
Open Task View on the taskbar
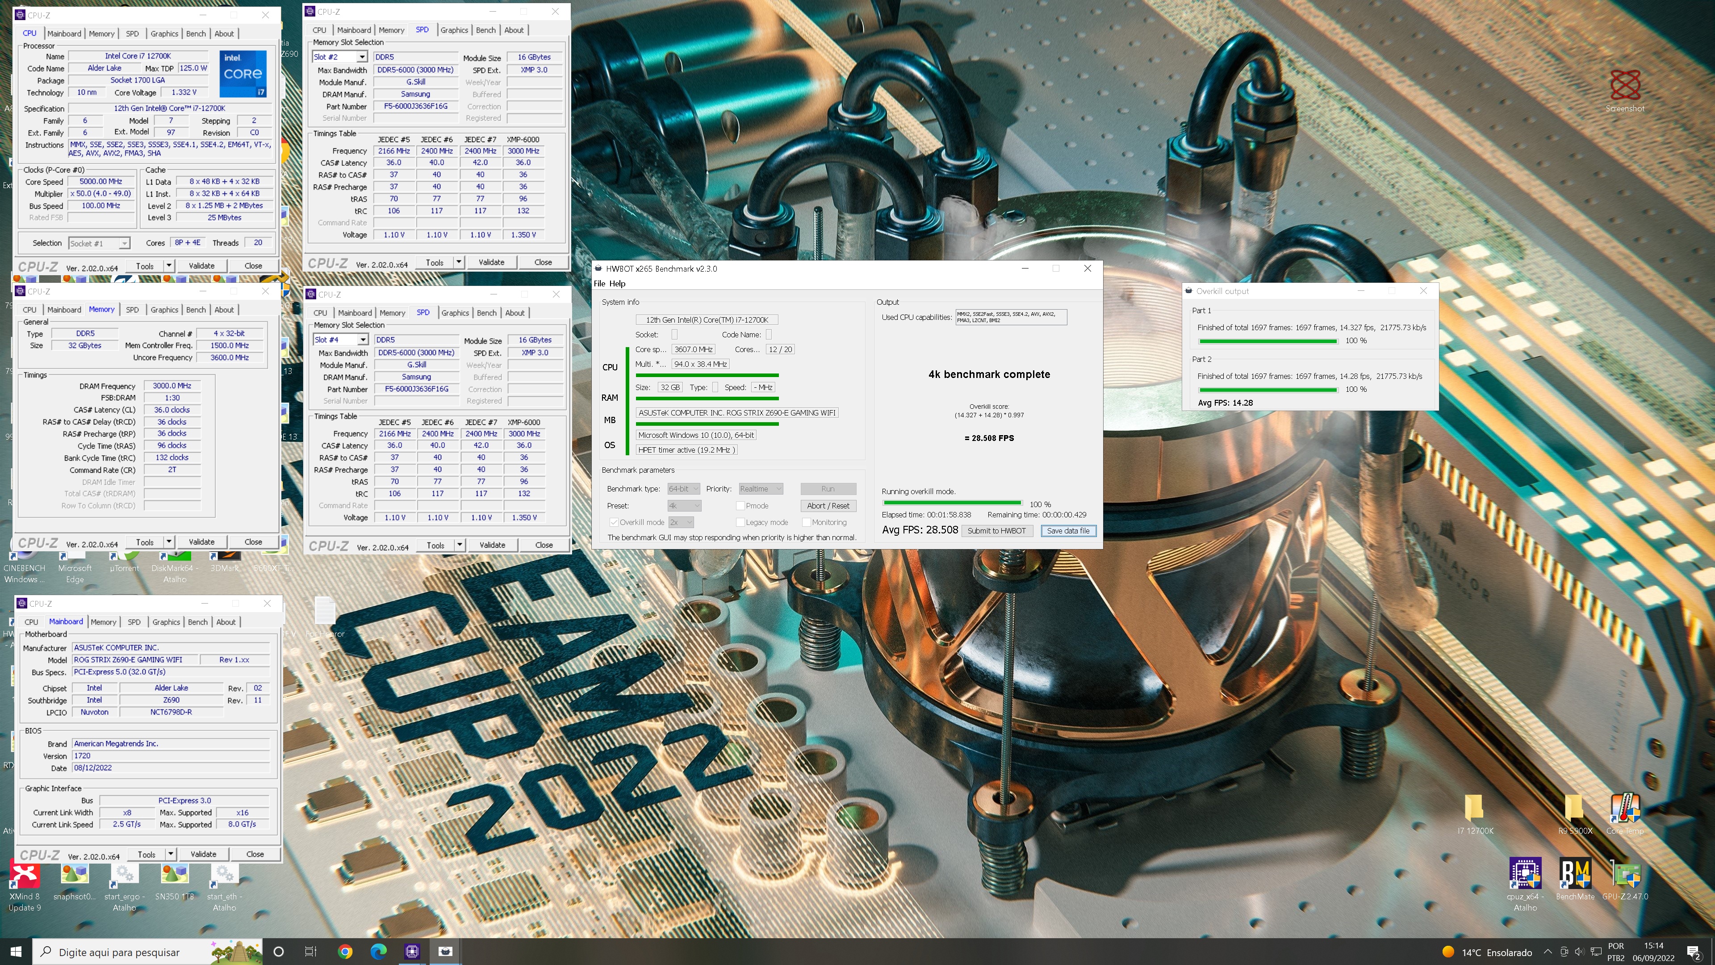(311, 952)
